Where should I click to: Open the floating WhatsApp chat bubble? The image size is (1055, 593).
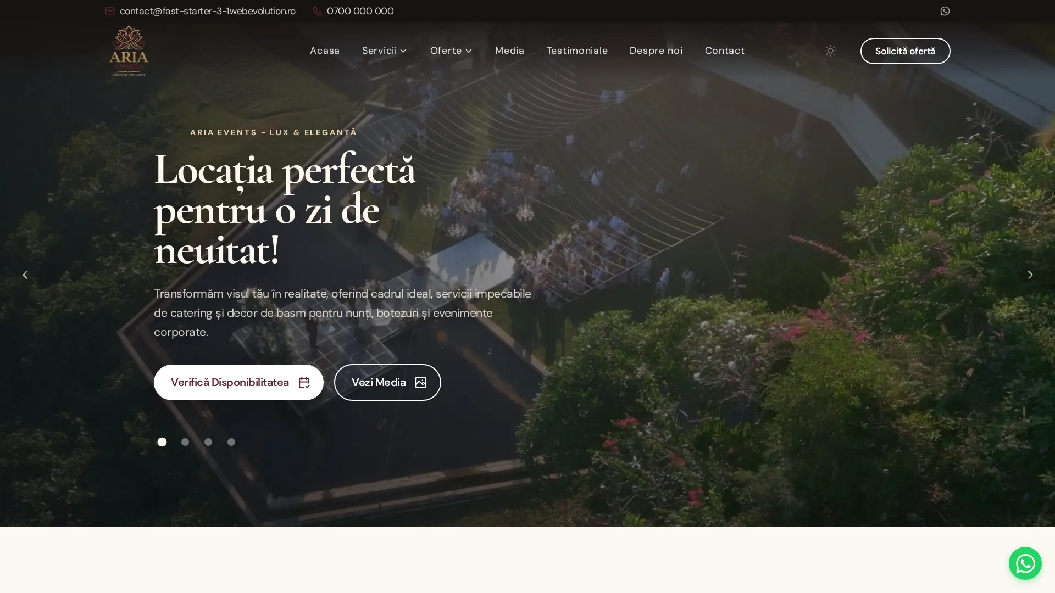click(1025, 563)
